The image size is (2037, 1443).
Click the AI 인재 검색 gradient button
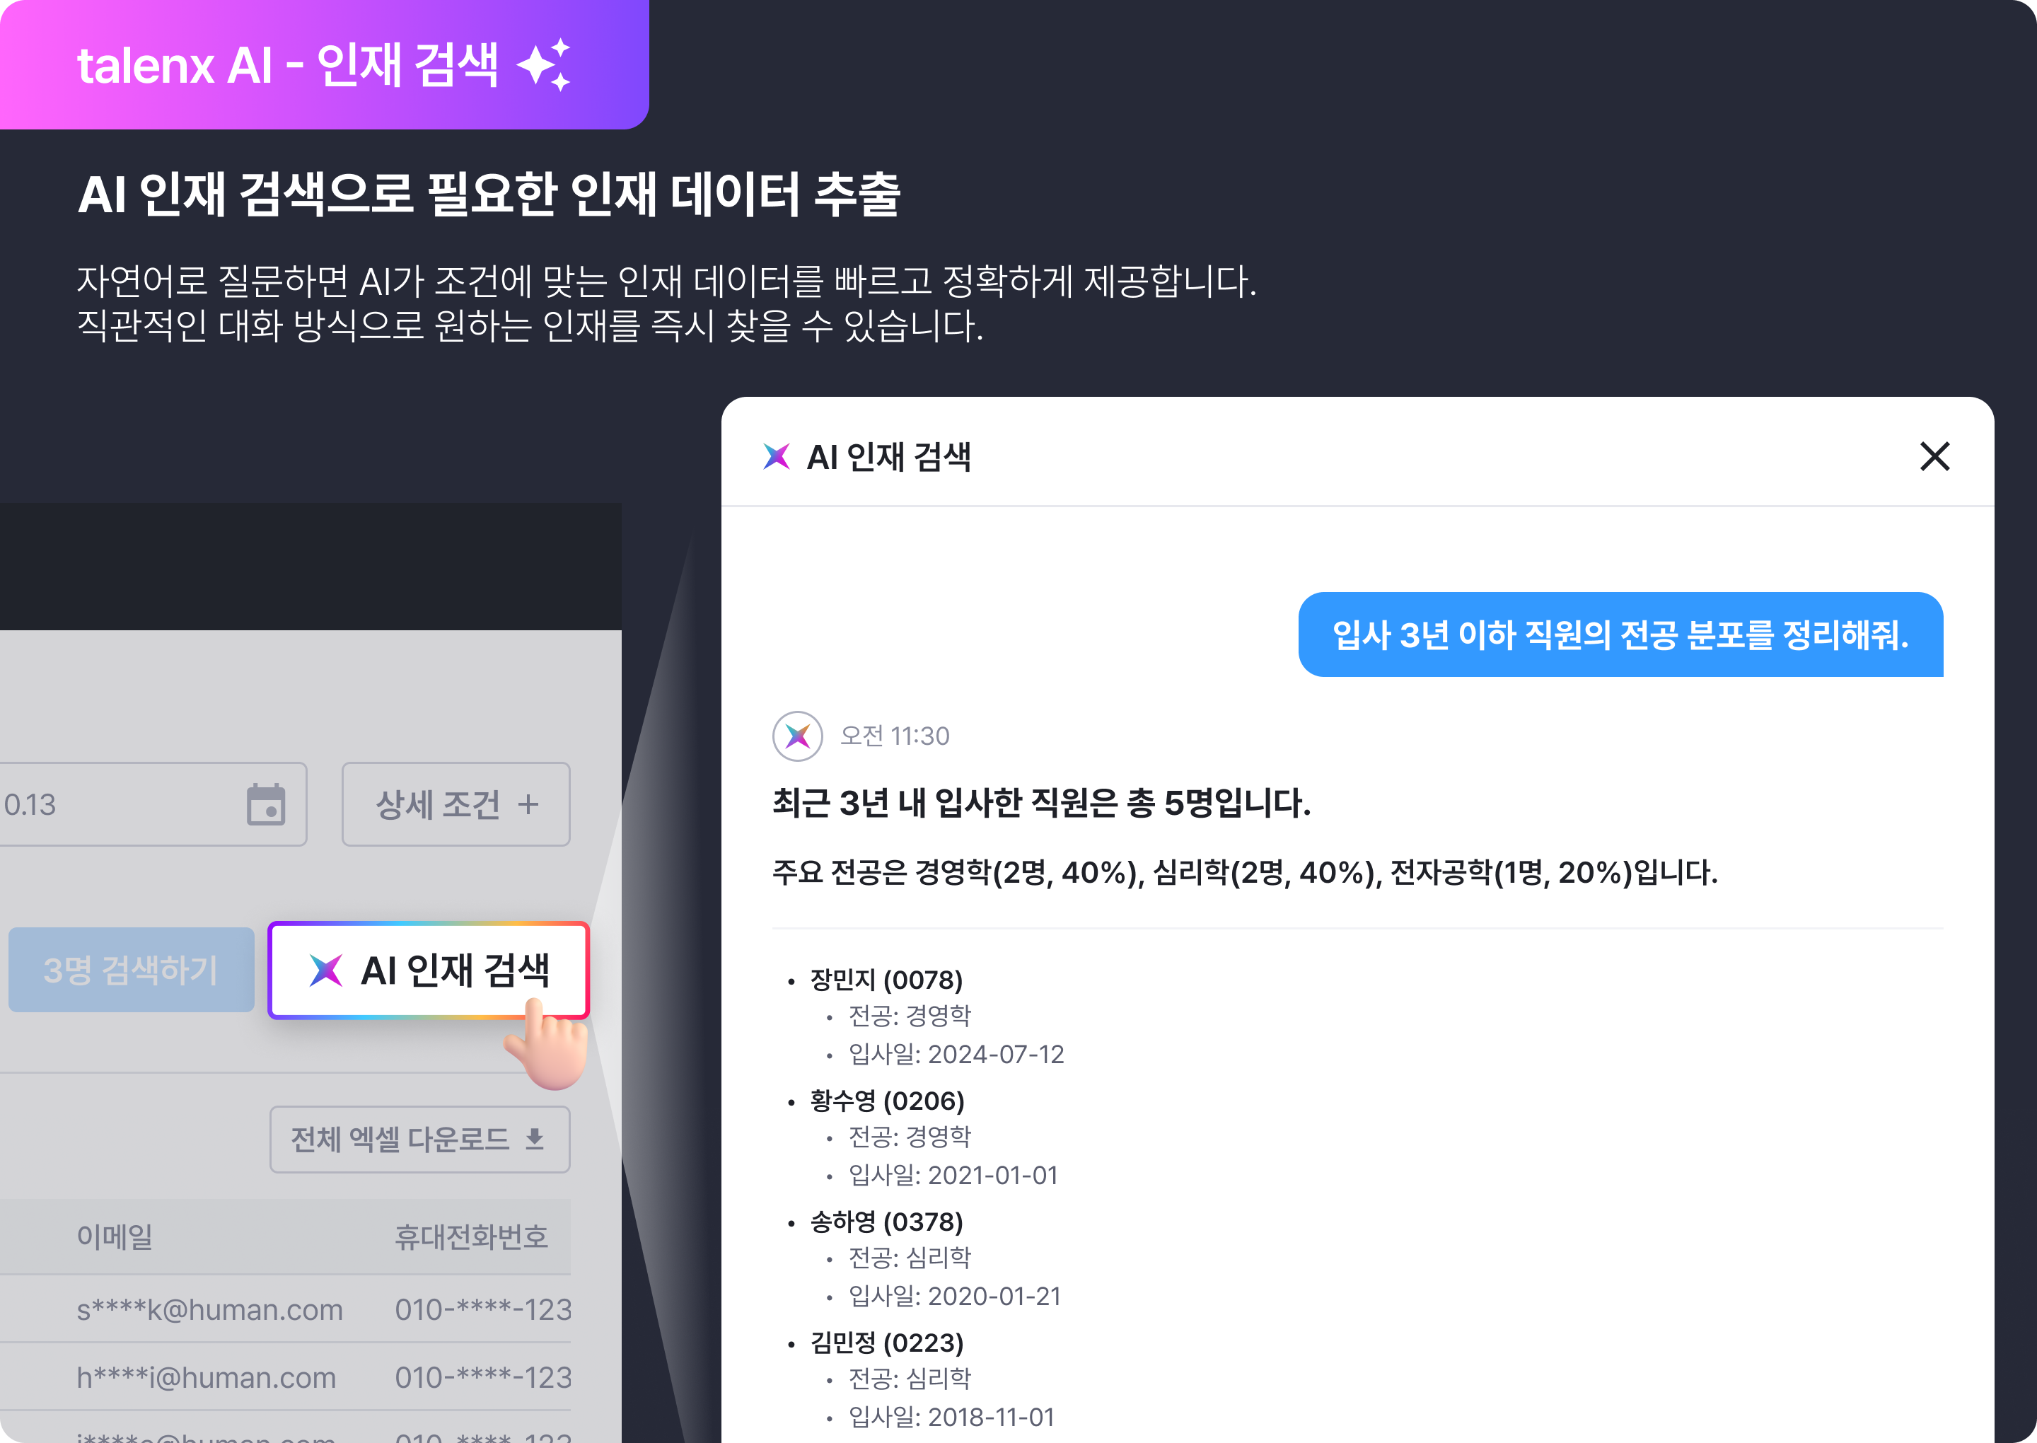[x=428, y=969]
